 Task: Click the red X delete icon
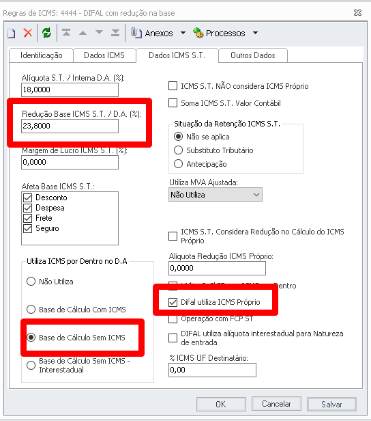(27, 33)
